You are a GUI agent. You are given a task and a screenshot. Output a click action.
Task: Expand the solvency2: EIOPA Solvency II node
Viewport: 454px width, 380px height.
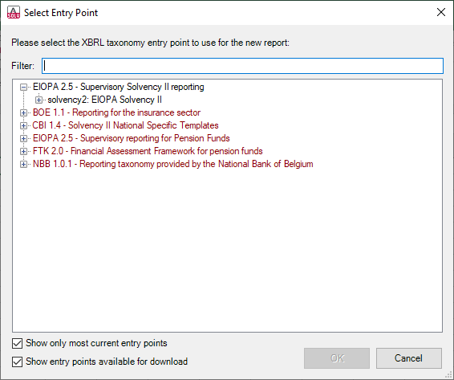pos(39,100)
